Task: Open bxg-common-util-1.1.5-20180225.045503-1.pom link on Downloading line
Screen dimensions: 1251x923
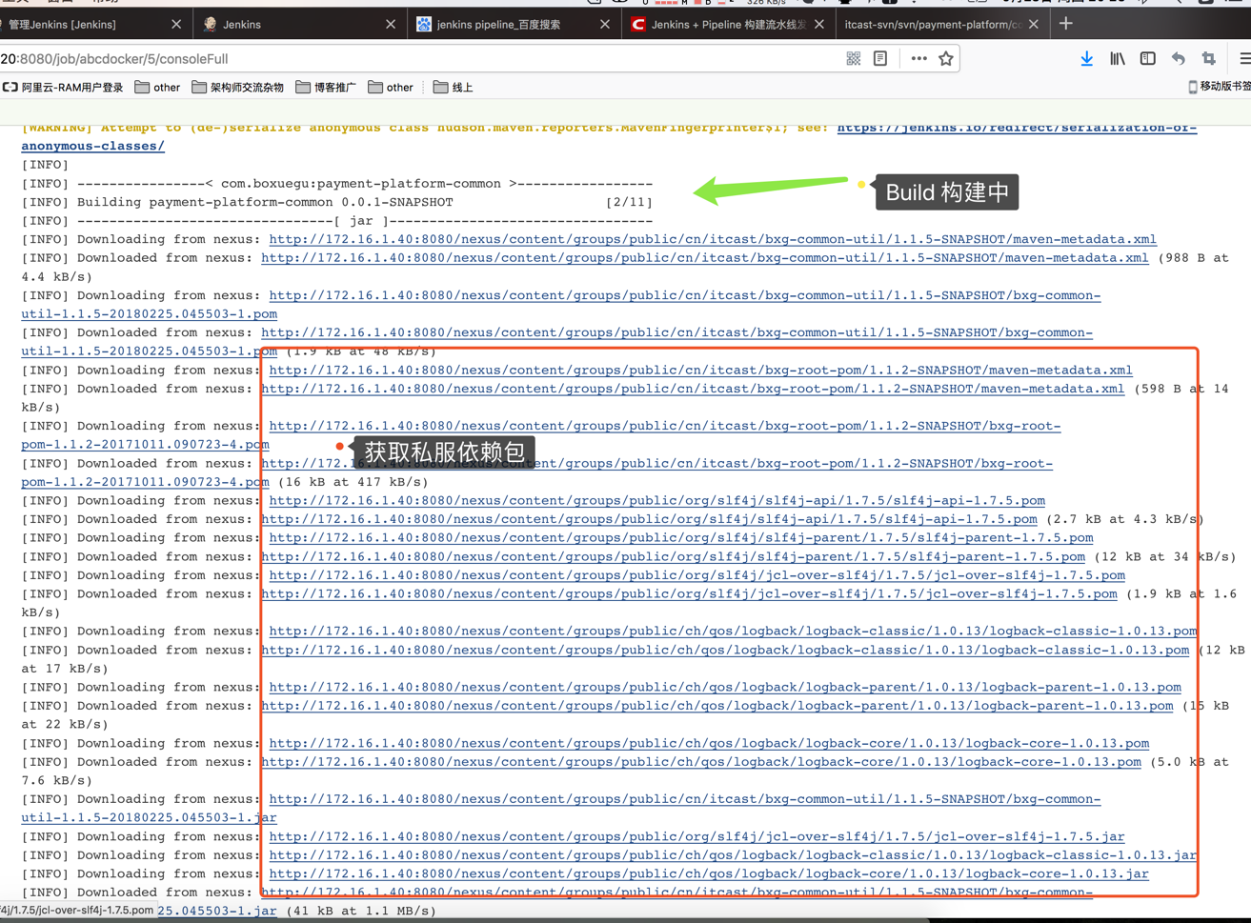Action: (x=684, y=295)
